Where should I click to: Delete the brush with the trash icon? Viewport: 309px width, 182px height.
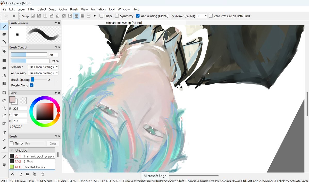click(43, 174)
